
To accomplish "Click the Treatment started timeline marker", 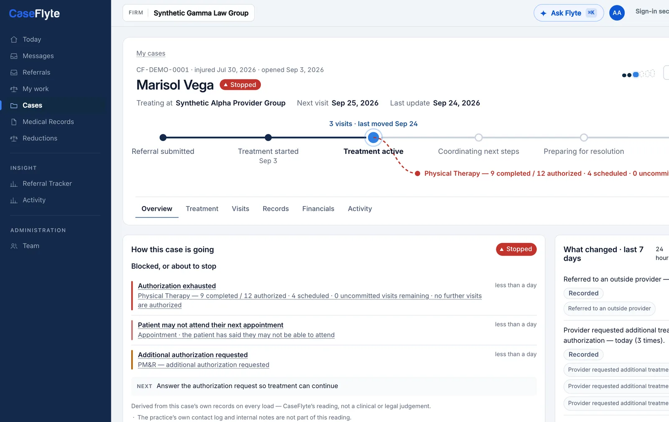I will [268, 138].
